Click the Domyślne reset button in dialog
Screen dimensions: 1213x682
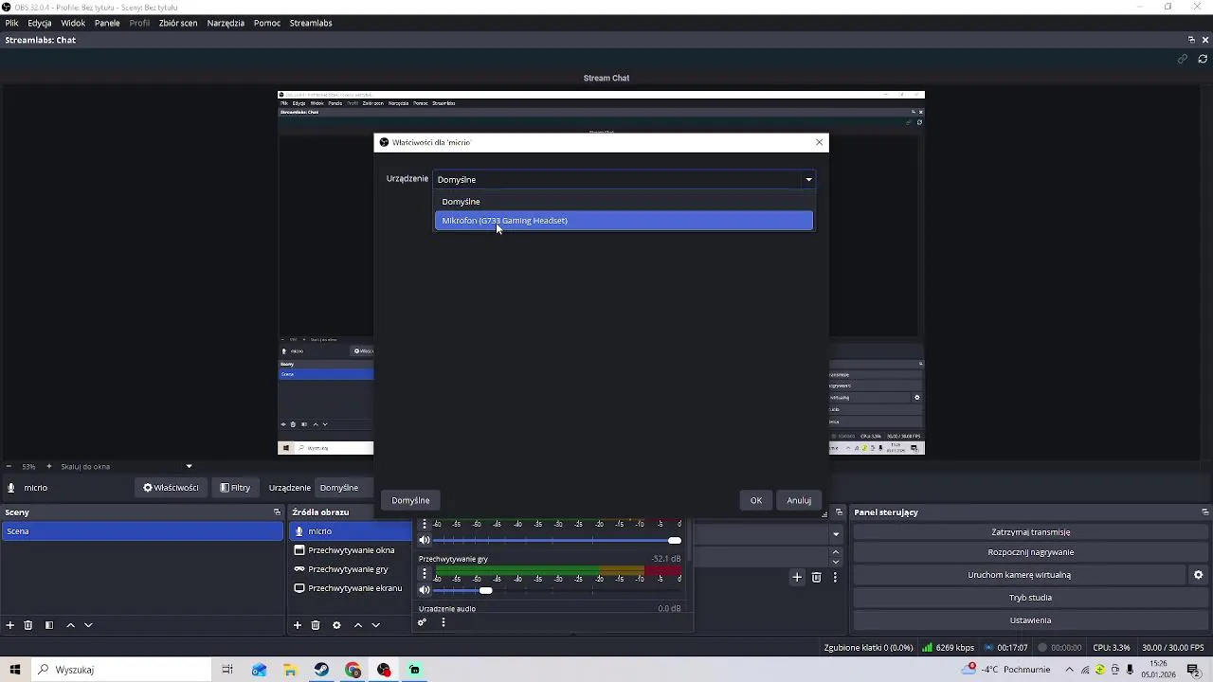tap(410, 500)
